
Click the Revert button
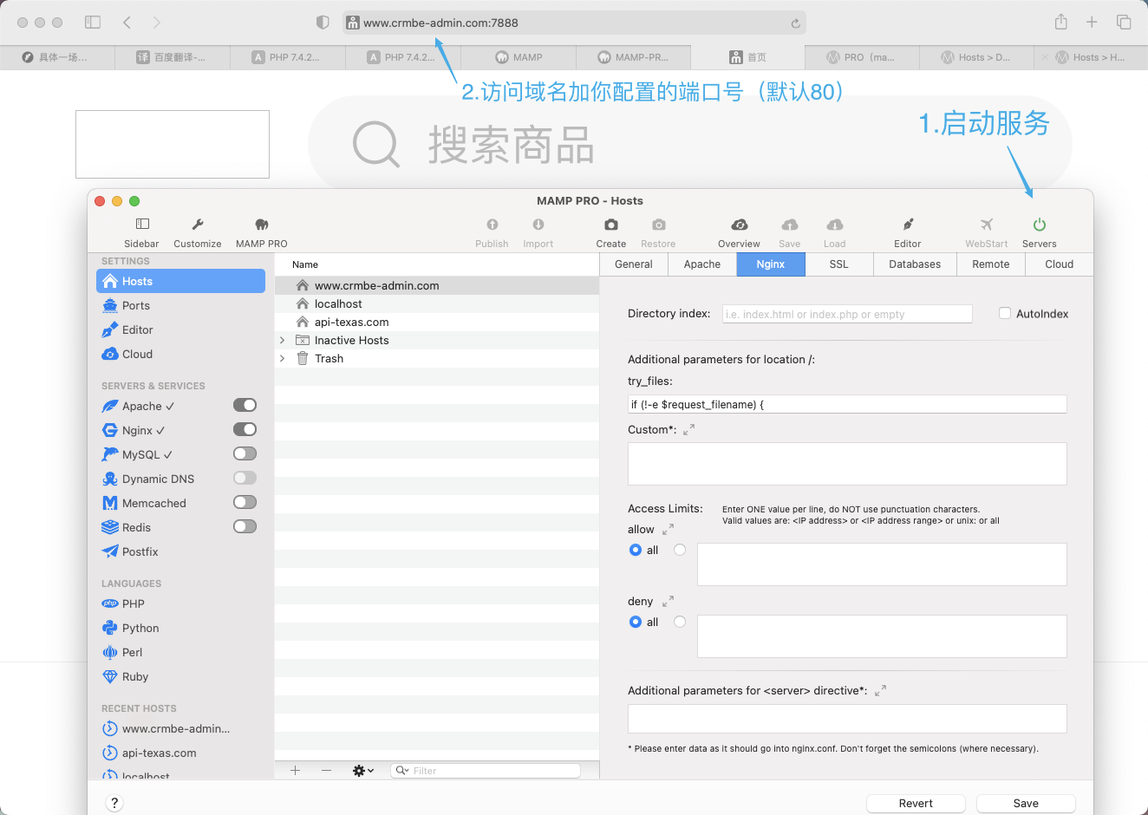(916, 803)
